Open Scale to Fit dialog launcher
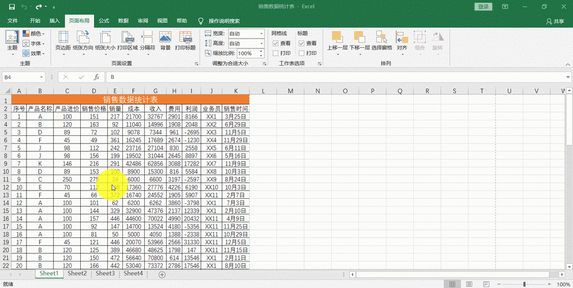 265,64
